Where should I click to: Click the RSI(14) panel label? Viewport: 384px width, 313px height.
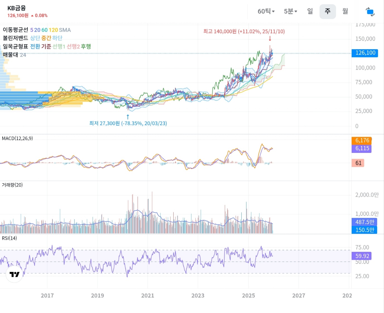coord(9,238)
